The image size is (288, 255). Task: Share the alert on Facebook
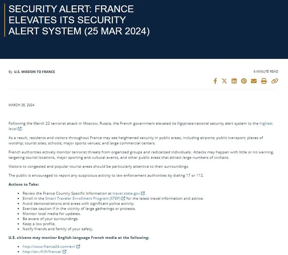215,81
